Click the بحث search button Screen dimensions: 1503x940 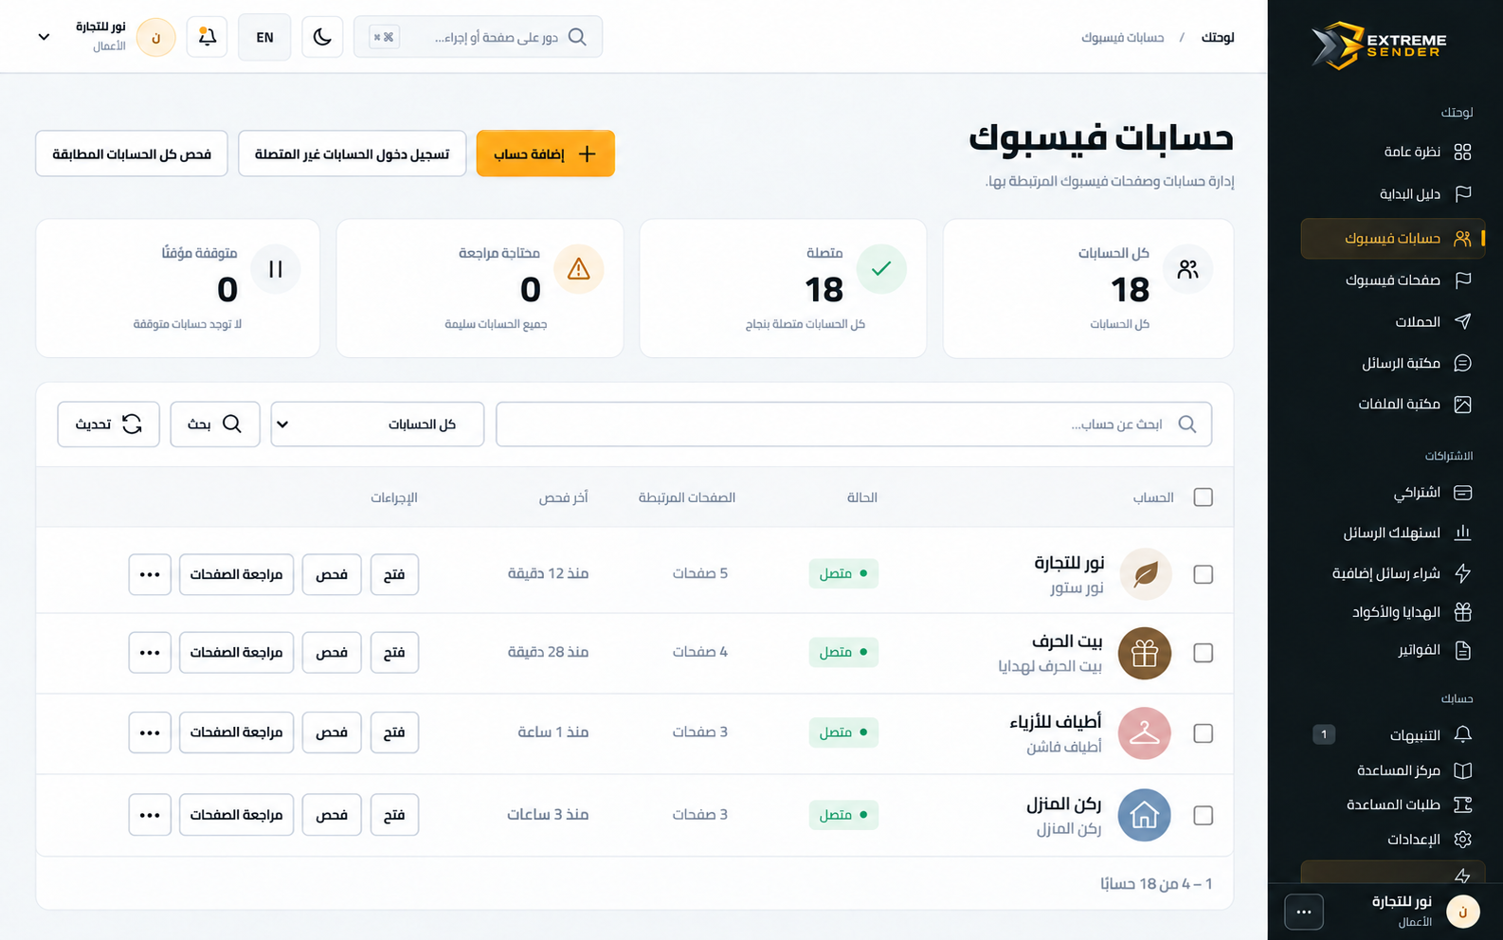[x=215, y=425]
